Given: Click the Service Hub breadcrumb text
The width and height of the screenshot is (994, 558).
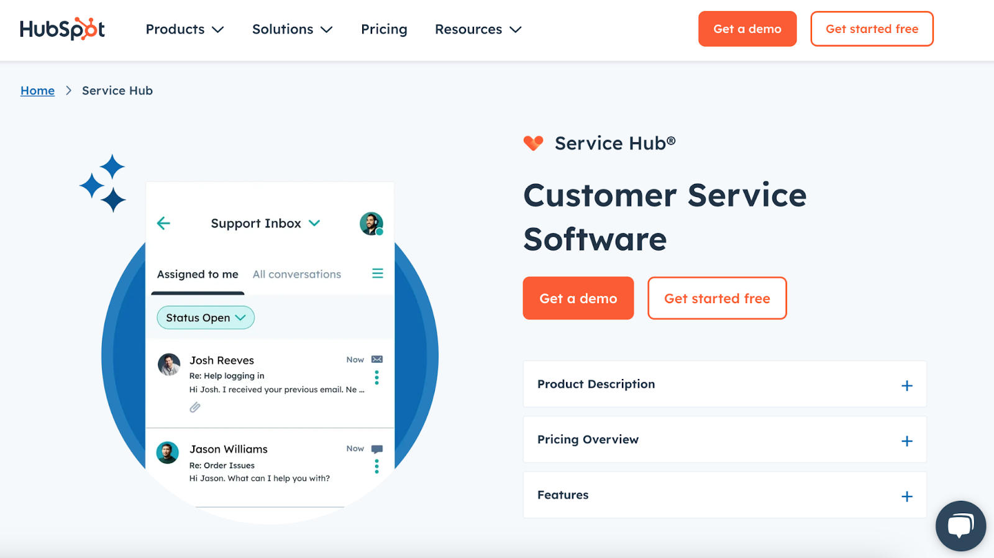Looking at the screenshot, I should click(x=117, y=91).
